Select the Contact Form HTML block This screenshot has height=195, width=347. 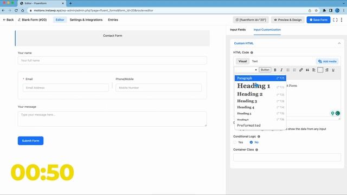point(112,38)
